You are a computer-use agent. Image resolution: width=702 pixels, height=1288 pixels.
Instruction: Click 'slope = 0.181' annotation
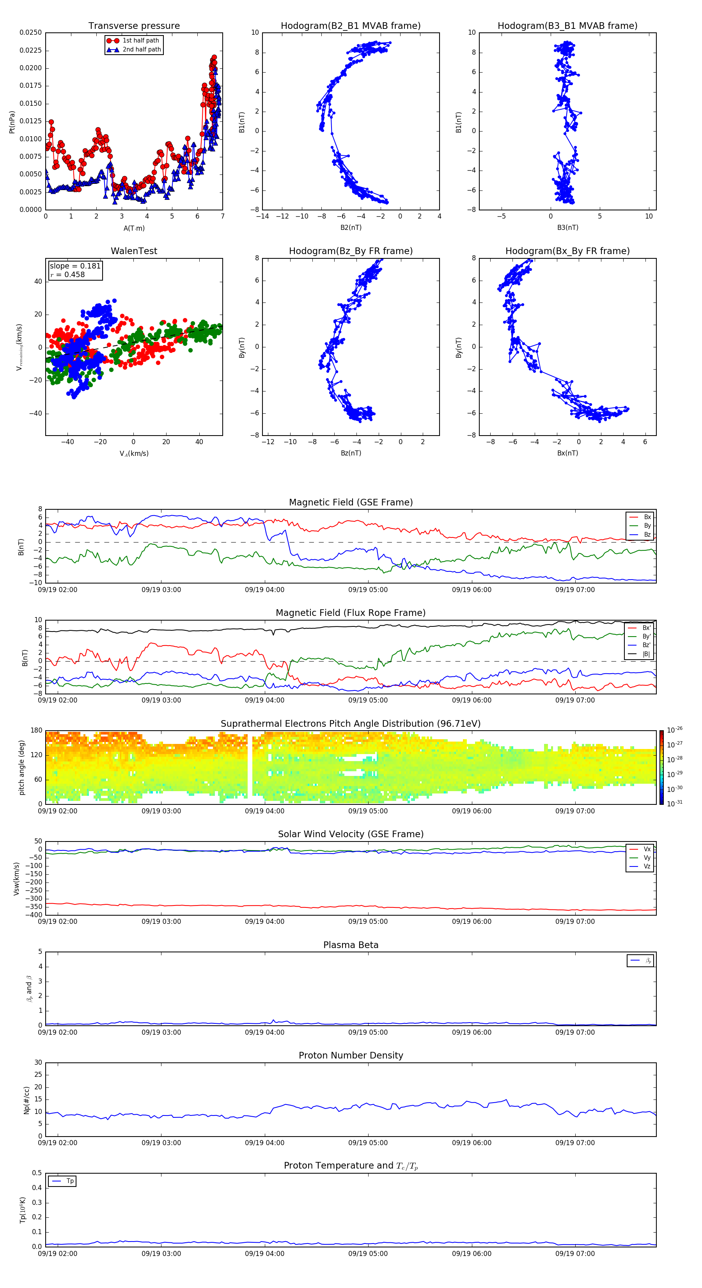pos(75,266)
